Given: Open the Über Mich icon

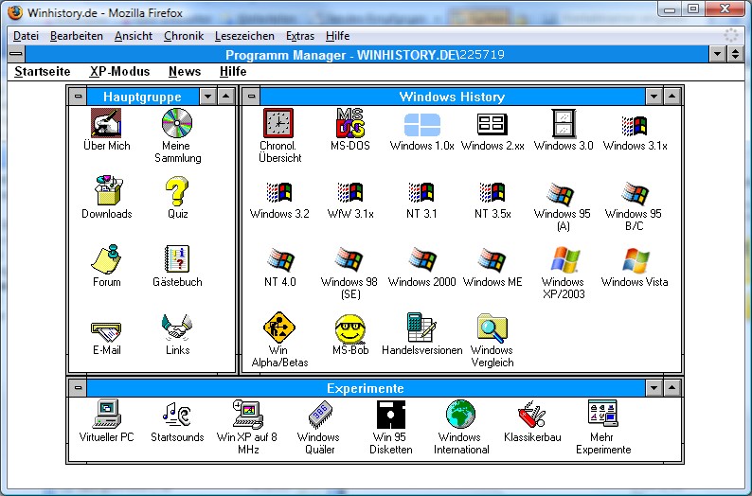Looking at the screenshot, I should (x=106, y=123).
